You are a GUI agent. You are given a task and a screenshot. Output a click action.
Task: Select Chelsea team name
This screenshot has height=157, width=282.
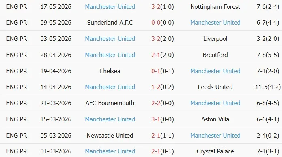point(110,71)
